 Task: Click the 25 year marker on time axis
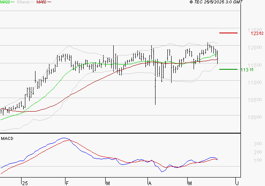[x=25, y=183]
